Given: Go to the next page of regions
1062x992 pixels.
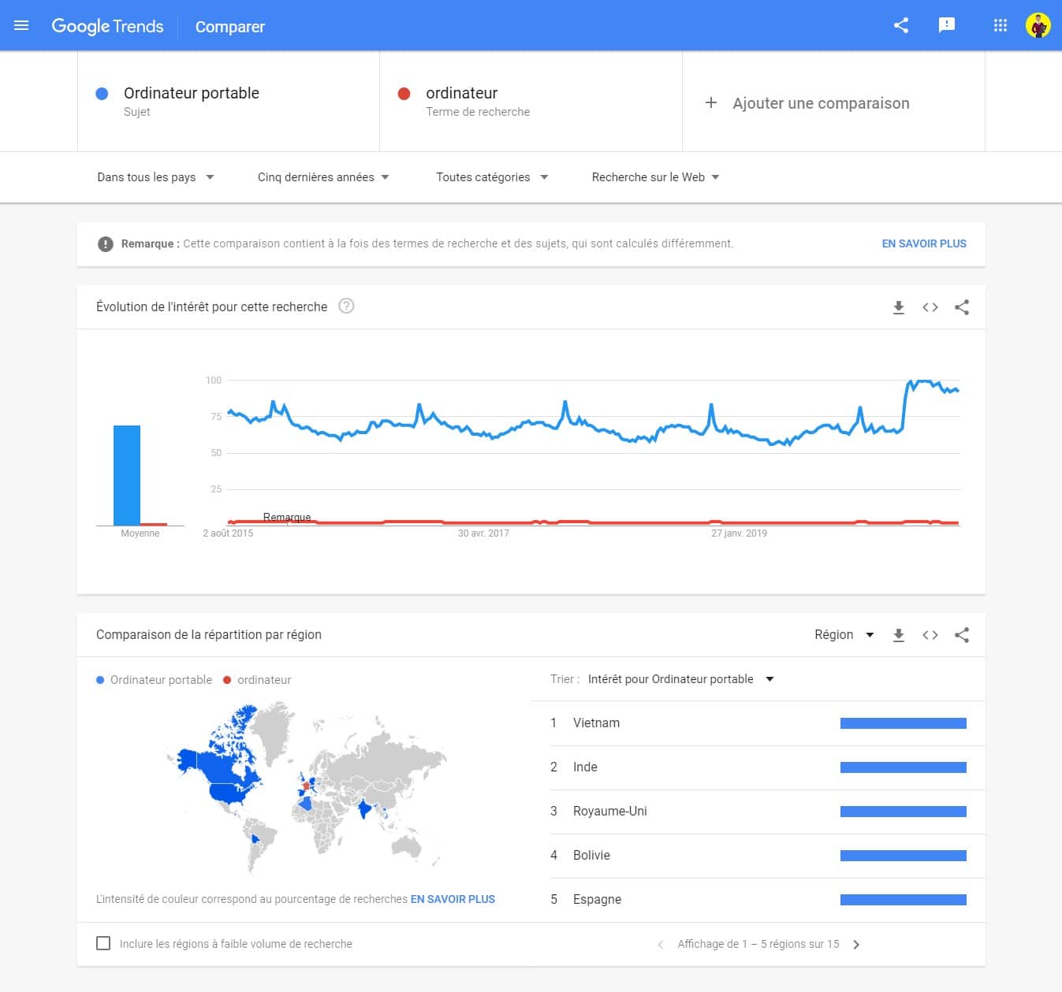Looking at the screenshot, I should tap(856, 944).
